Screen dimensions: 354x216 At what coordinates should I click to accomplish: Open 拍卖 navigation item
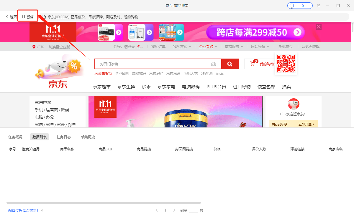point(286,87)
